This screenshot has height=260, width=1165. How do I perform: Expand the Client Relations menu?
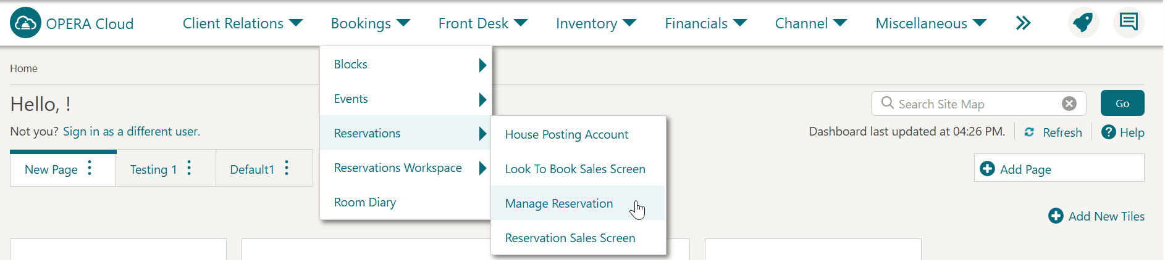click(243, 23)
